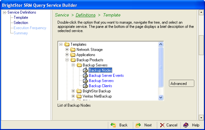The height and width of the screenshot is (130, 205).
Task: Select the BrightStor Backup folder label
Action: (97, 91)
